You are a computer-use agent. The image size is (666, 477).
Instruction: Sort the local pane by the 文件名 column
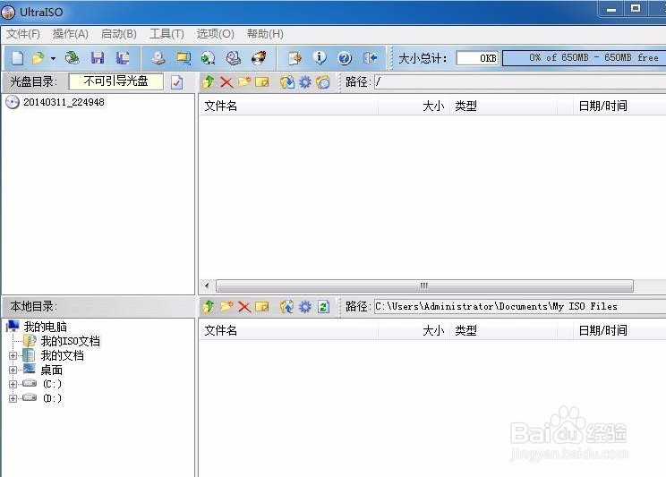(x=288, y=330)
